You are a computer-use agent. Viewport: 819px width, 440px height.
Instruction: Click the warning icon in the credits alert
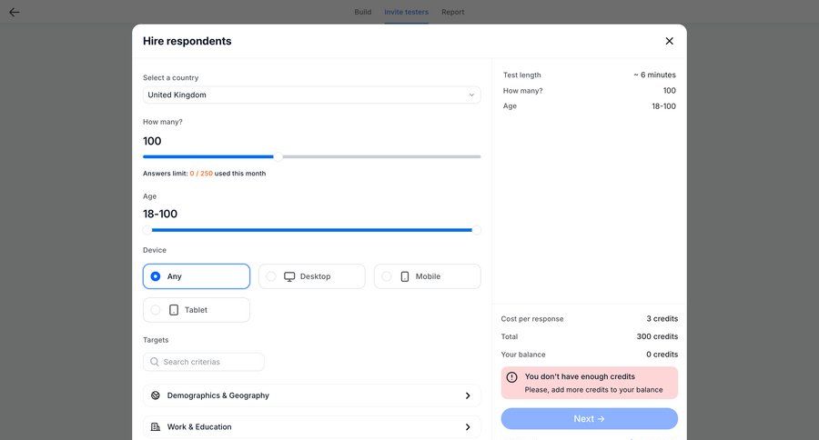tap(511, 377)
